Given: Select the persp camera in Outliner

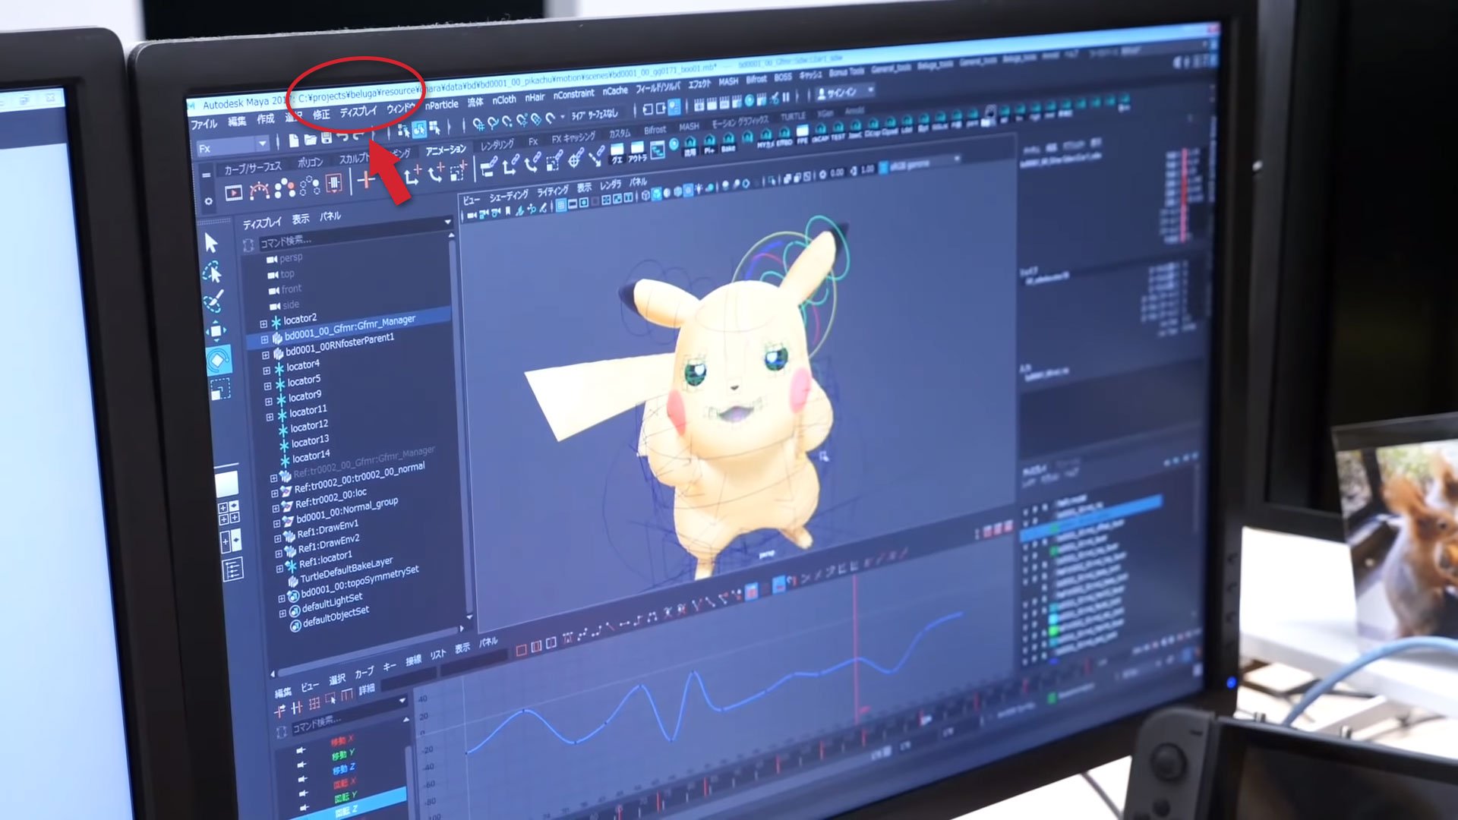Looking at the screenshot, I should click(x=290, y=258).
